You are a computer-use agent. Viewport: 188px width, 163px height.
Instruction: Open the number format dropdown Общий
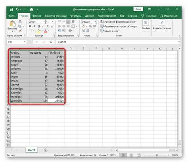tap(95, 21)
